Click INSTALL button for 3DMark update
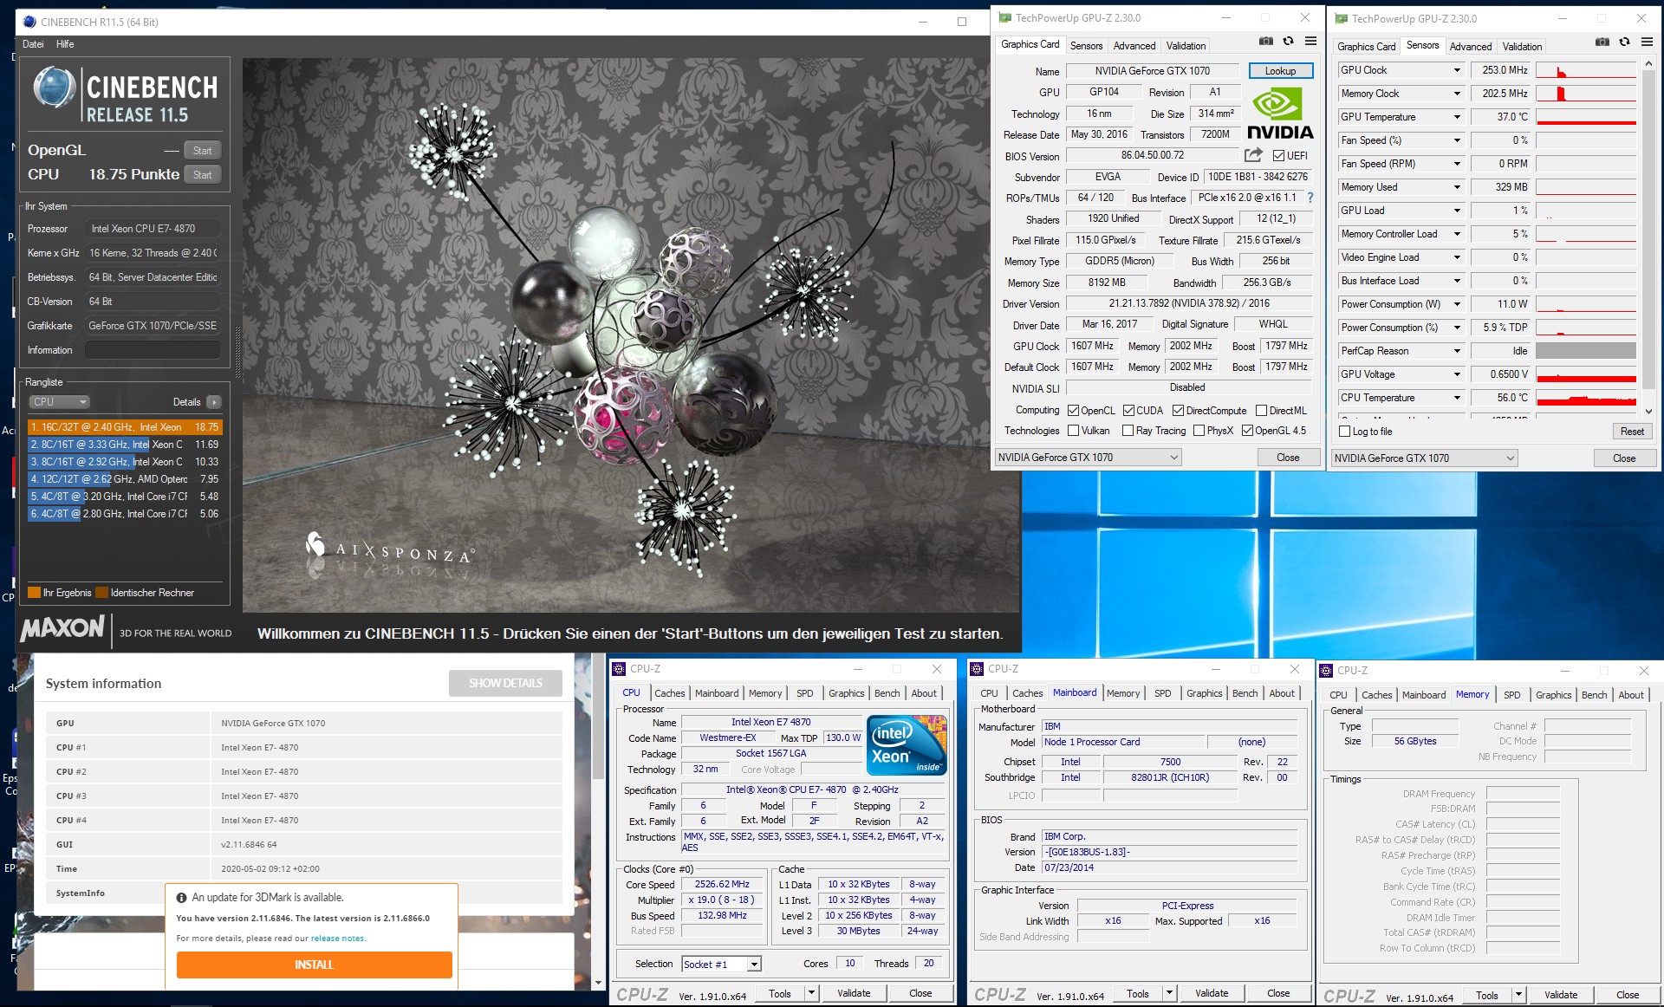Screen dimensions: 1664x1007 click(x=315, y=965)
